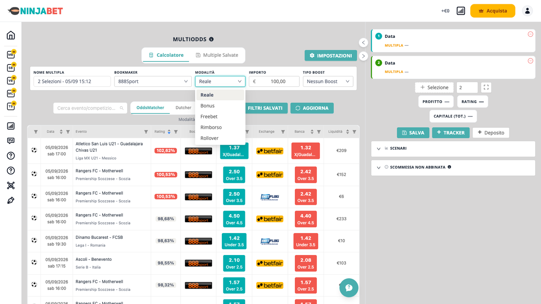Click the Deposito button
541x304 pixels.
pyautogui.click(x=491, y=133)
